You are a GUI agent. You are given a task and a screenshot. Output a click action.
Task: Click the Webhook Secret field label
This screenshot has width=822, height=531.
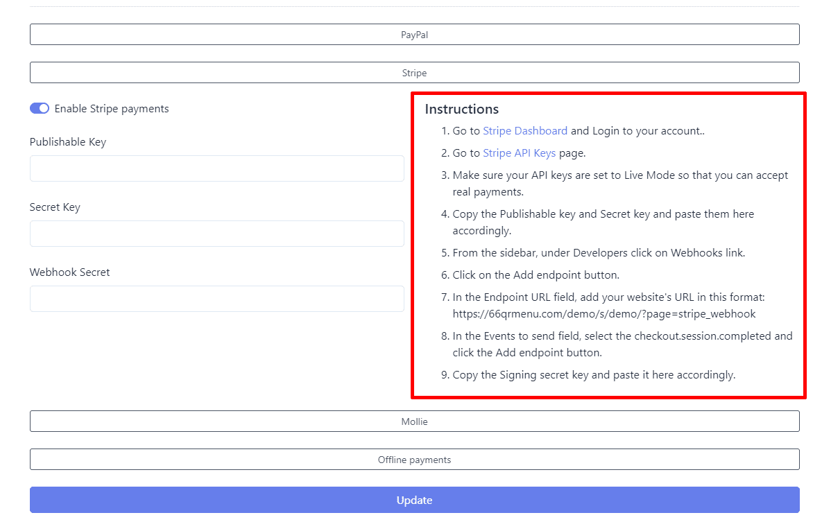(69, 272)
